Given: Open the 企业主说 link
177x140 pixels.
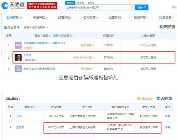Looking at the screenshot, I should (x=147, y=99).
